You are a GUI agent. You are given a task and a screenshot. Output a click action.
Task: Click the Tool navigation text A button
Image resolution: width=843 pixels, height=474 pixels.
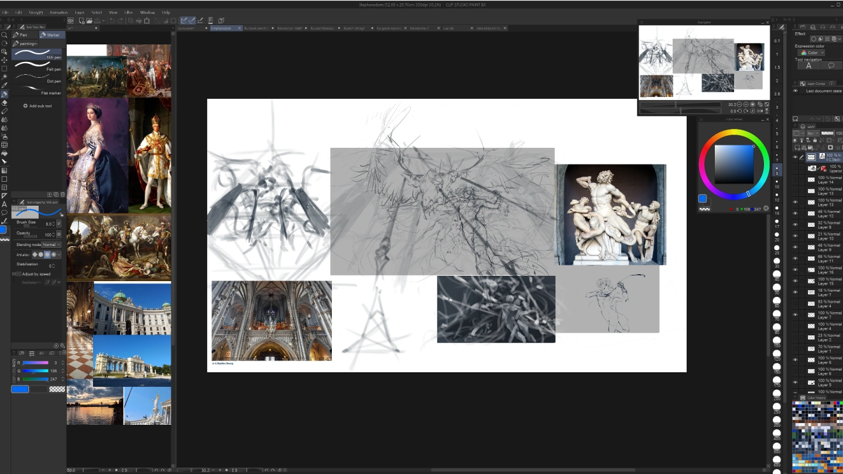pos(808,65)
